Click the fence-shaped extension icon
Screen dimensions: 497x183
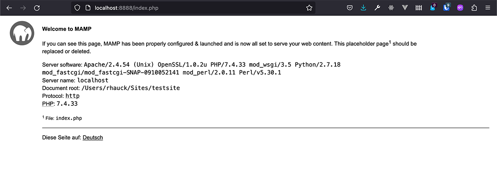(x=419, y=7)
